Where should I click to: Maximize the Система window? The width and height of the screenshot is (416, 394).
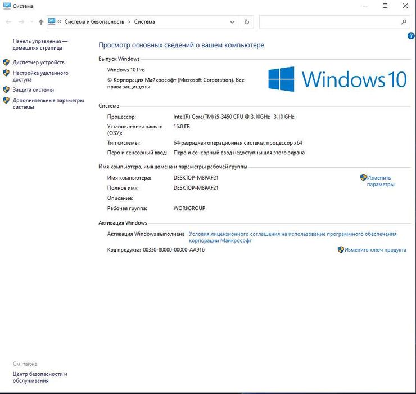385,6
